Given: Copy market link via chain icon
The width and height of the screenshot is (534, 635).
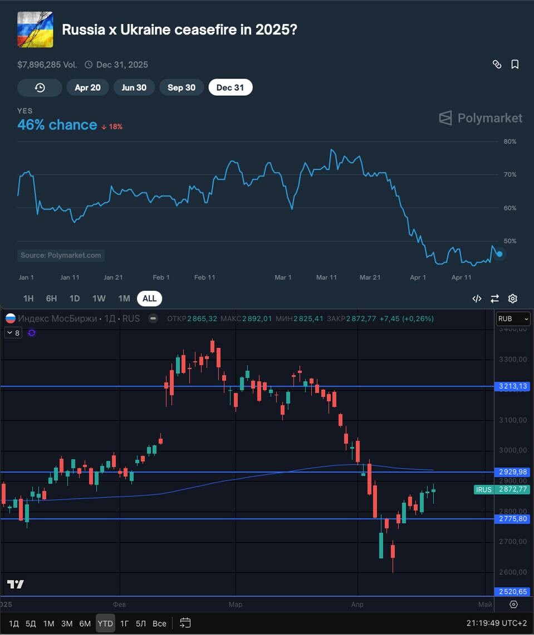Looking at the screenshot, I should pyautogui.click(x=497, y=65).
